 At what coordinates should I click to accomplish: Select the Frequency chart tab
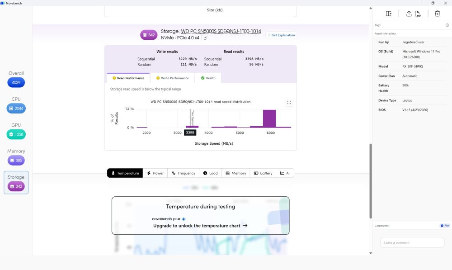(184, 173)
